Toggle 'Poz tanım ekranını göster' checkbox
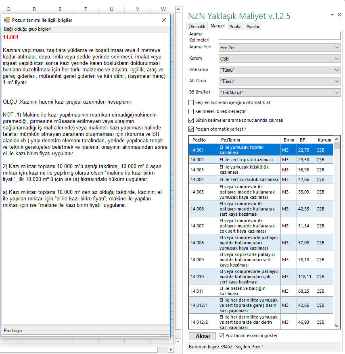 [x=221, y=335]
